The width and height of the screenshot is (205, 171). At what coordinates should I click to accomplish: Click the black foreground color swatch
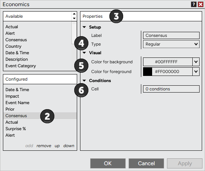point(148,72)
